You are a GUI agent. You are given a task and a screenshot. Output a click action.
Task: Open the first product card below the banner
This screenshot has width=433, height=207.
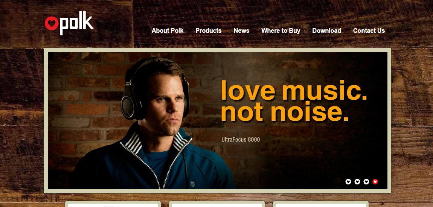point(113,204)
